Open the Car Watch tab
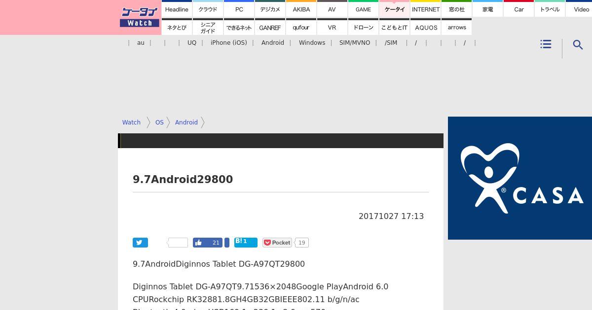Viewport: 592px width, 310px height. point(518,9)
